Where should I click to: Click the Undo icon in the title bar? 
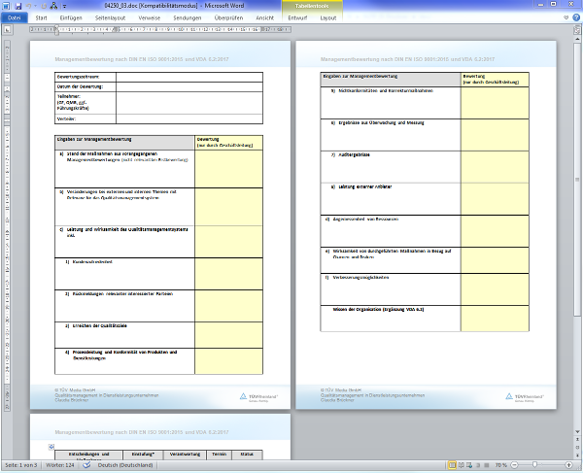tap(28, 6)
